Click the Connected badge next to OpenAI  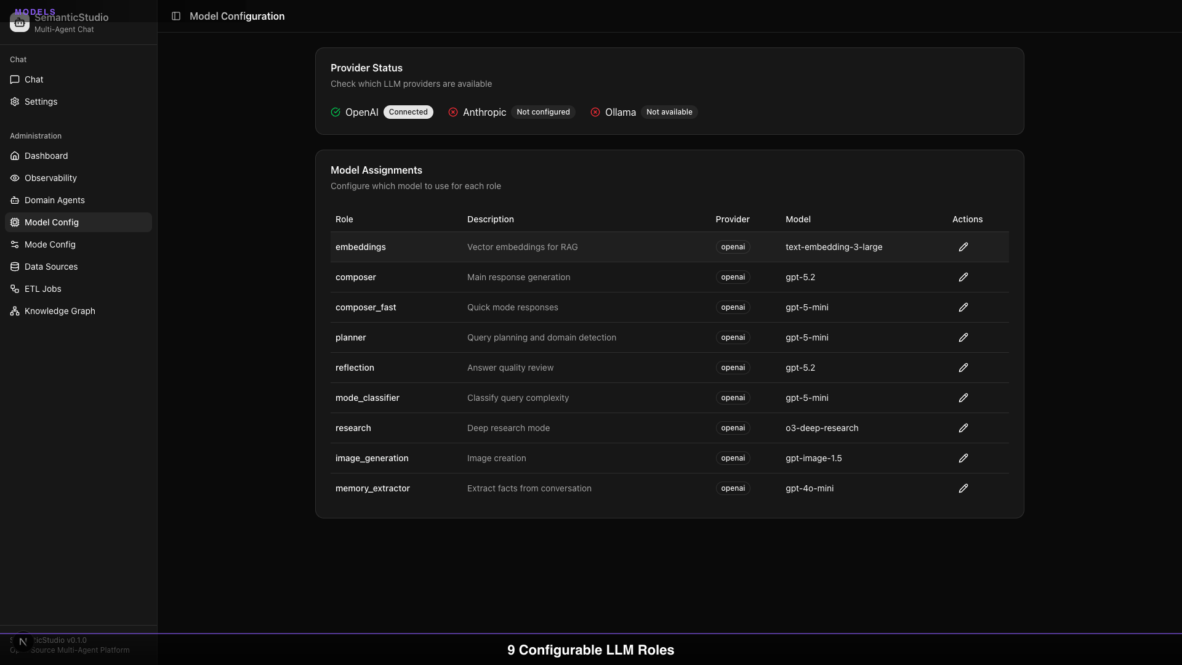[x=408, y=112]
